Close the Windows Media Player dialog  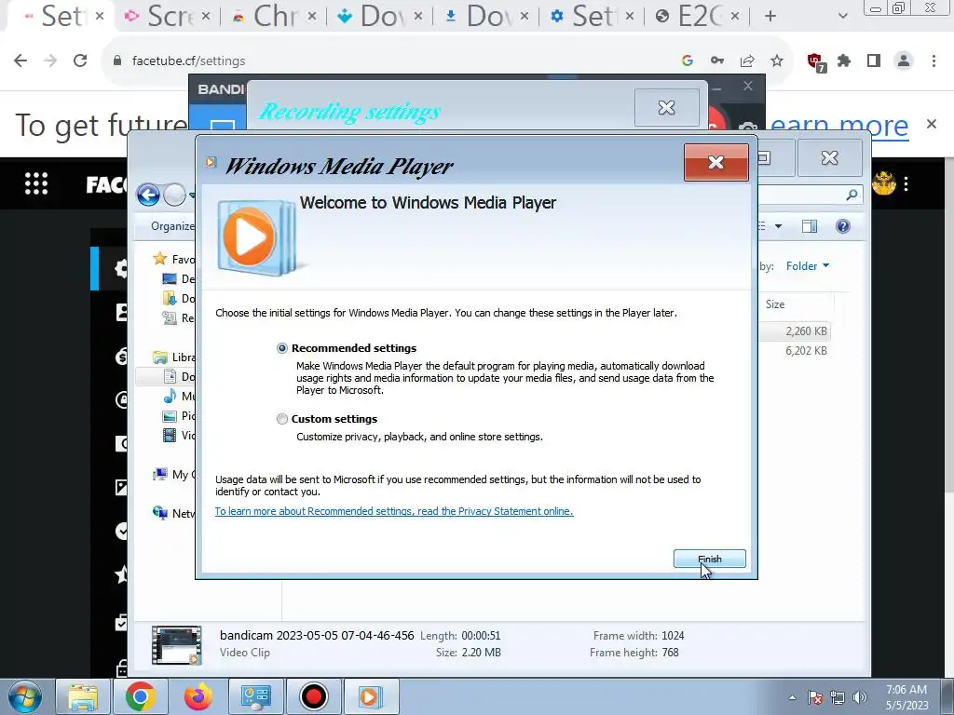pos(715,162)
